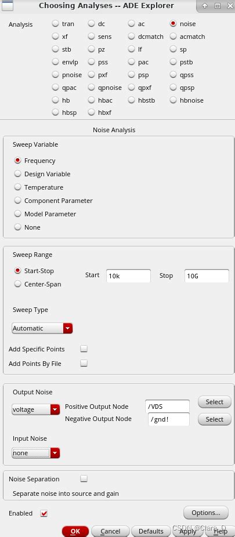Open the Options... dialog button
This screenshot has width=235, height=537.
206,513
